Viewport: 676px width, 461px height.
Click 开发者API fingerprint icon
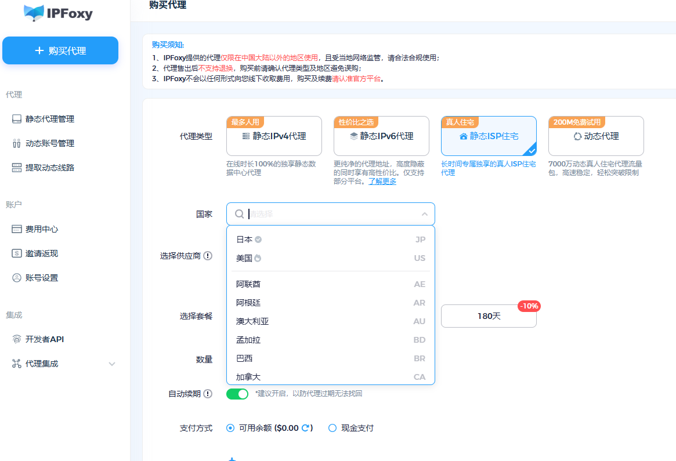[x=16, y=339]
